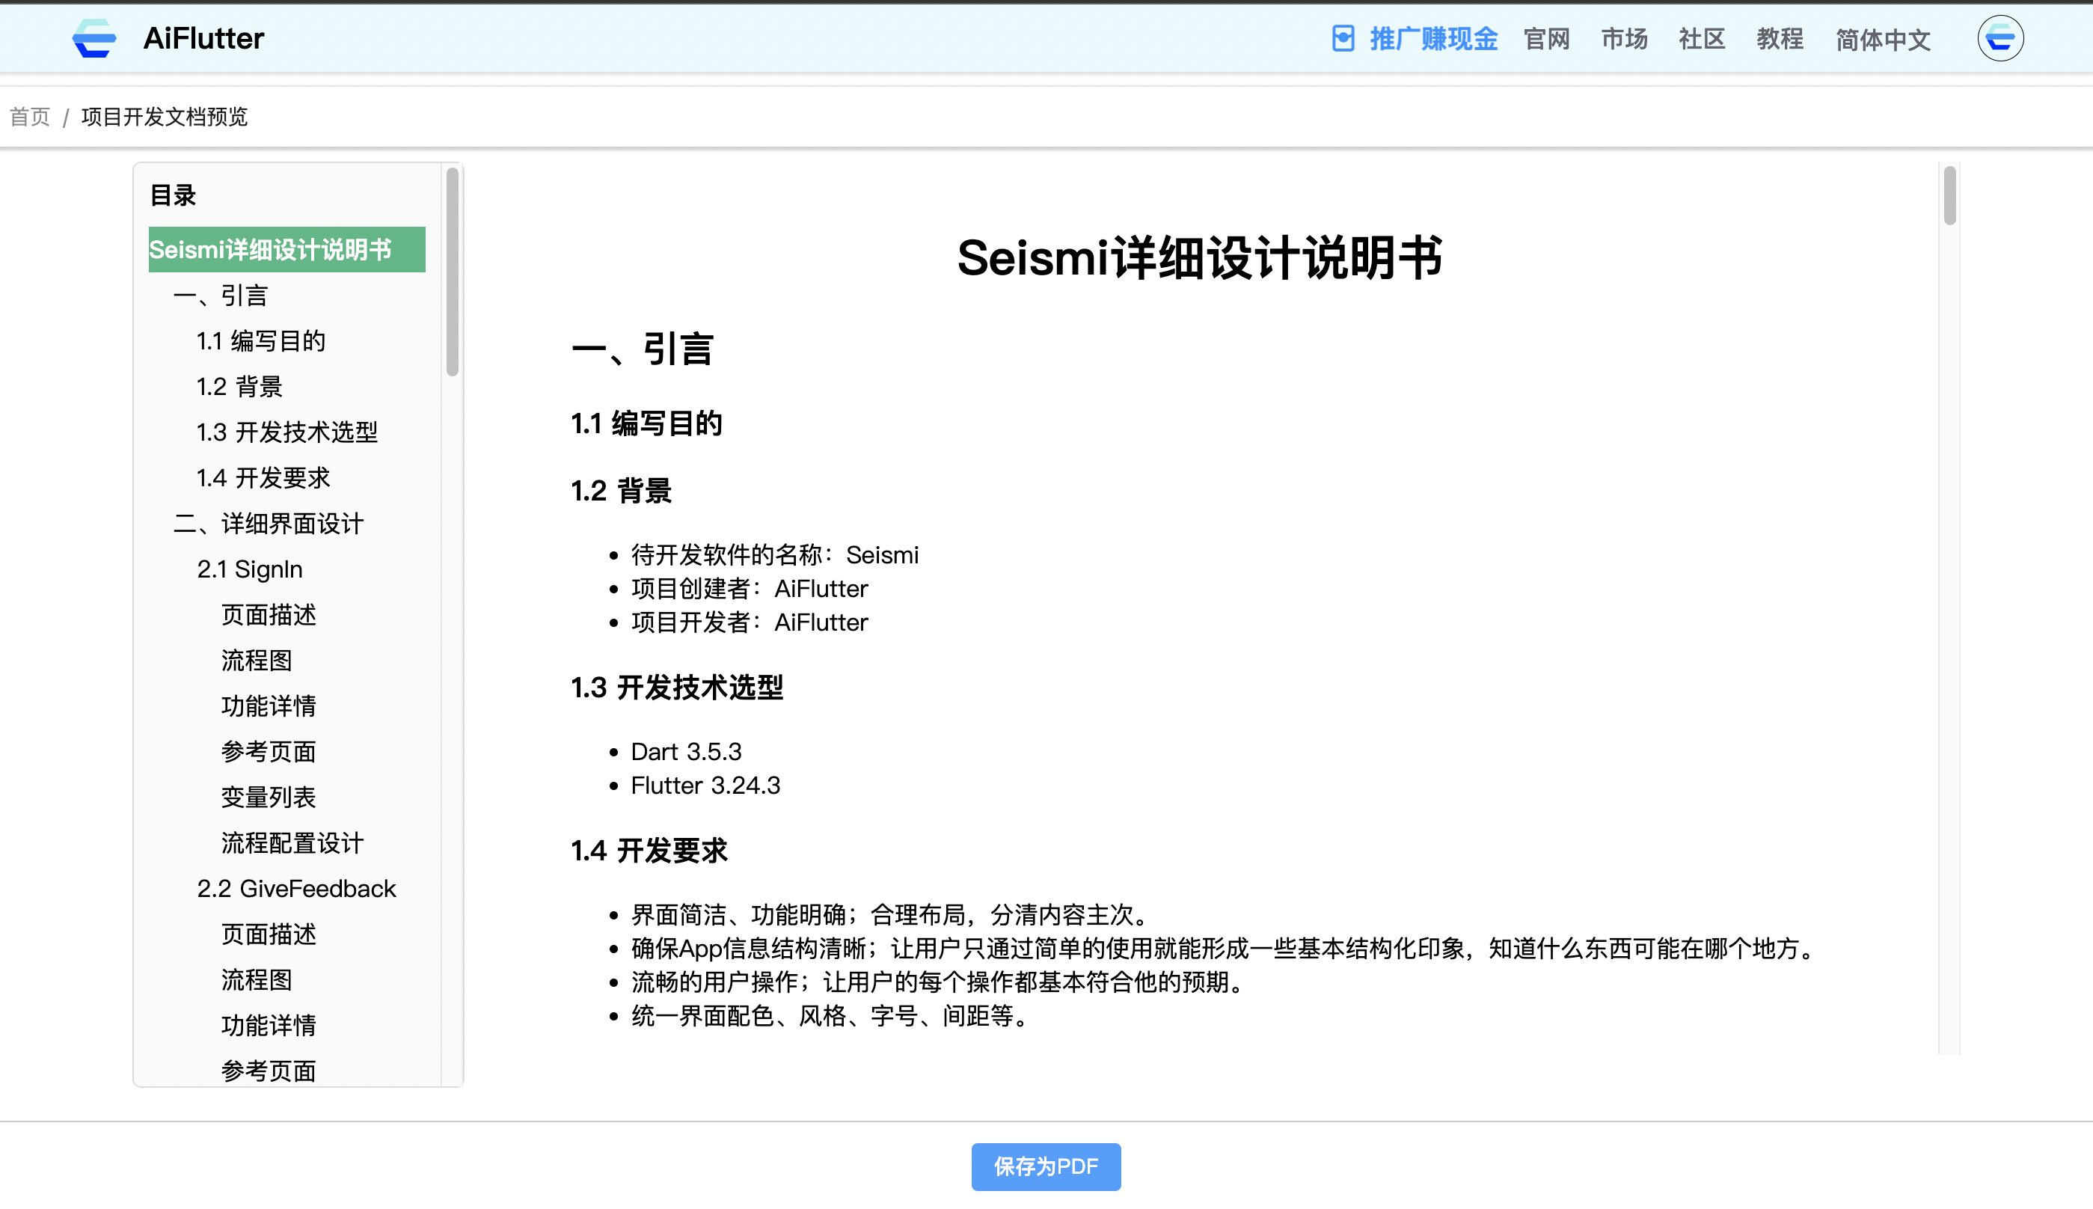
Task: Open 推广赚现金 promotion link
Action: [1433, 38]
